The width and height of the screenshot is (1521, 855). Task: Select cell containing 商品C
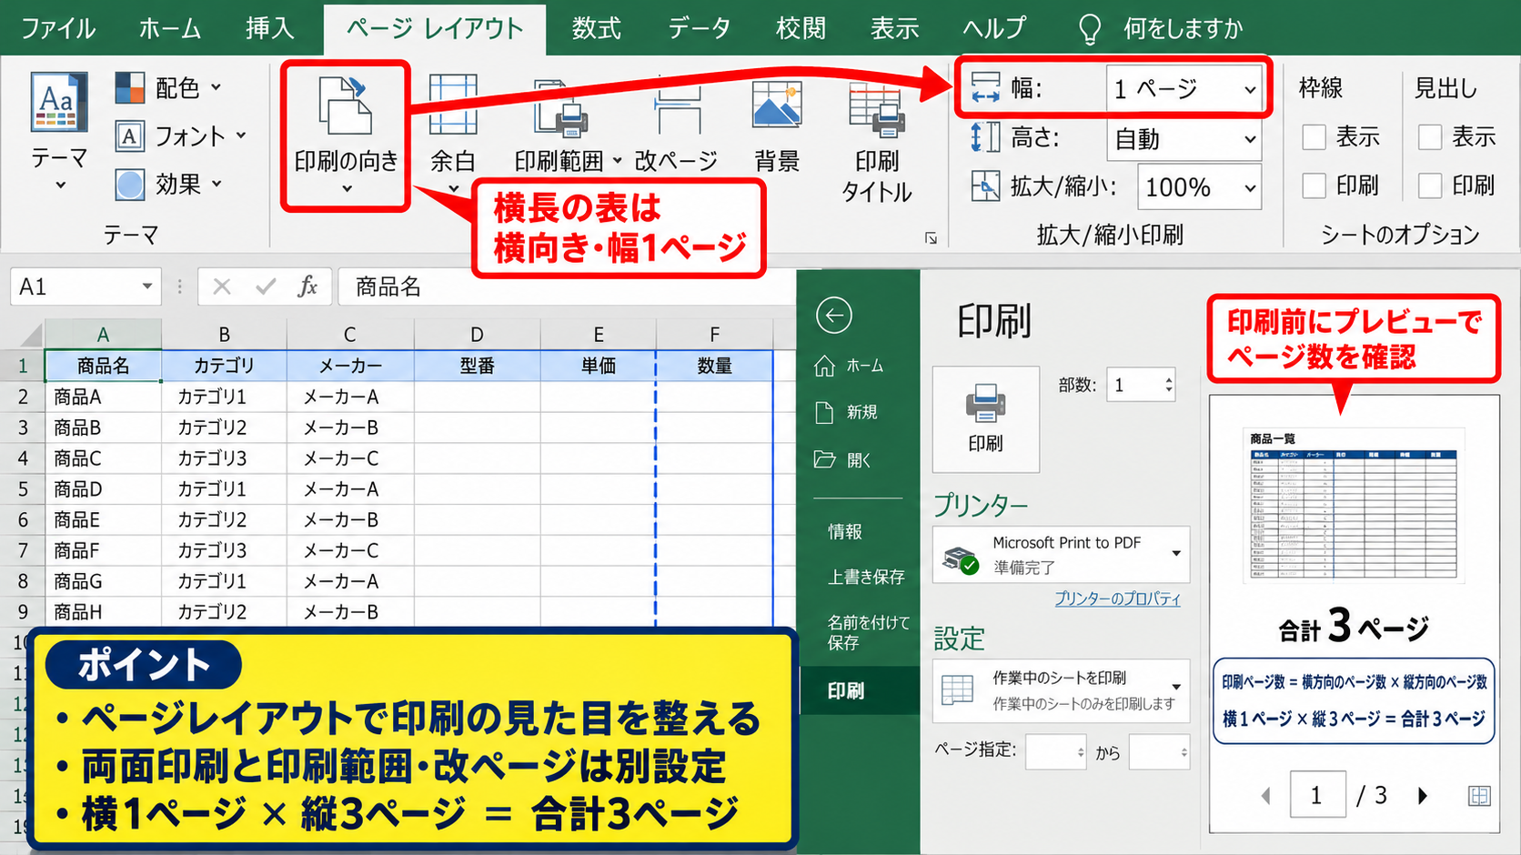click(x=103, y=458)
